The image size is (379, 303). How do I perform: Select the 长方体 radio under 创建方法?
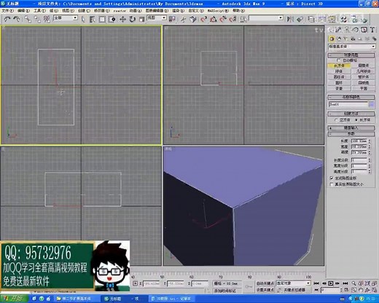(x=356, y=119)
